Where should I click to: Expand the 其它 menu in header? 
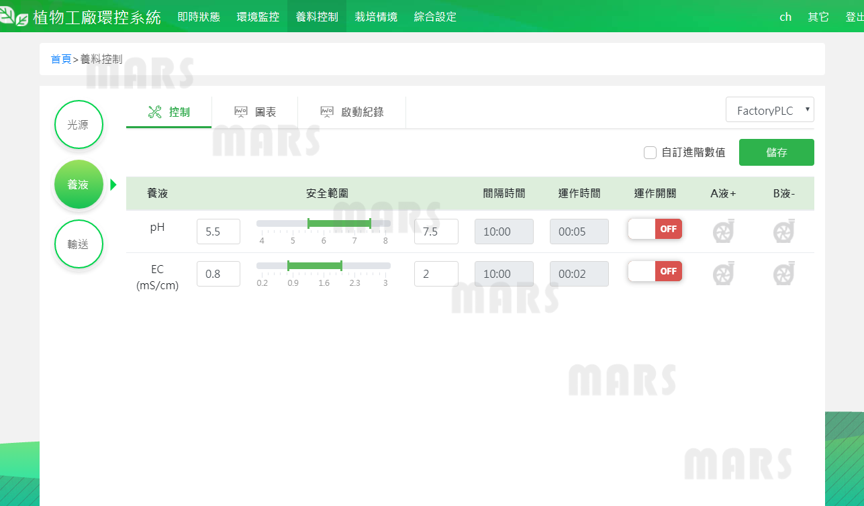click(x=818, y=17)
